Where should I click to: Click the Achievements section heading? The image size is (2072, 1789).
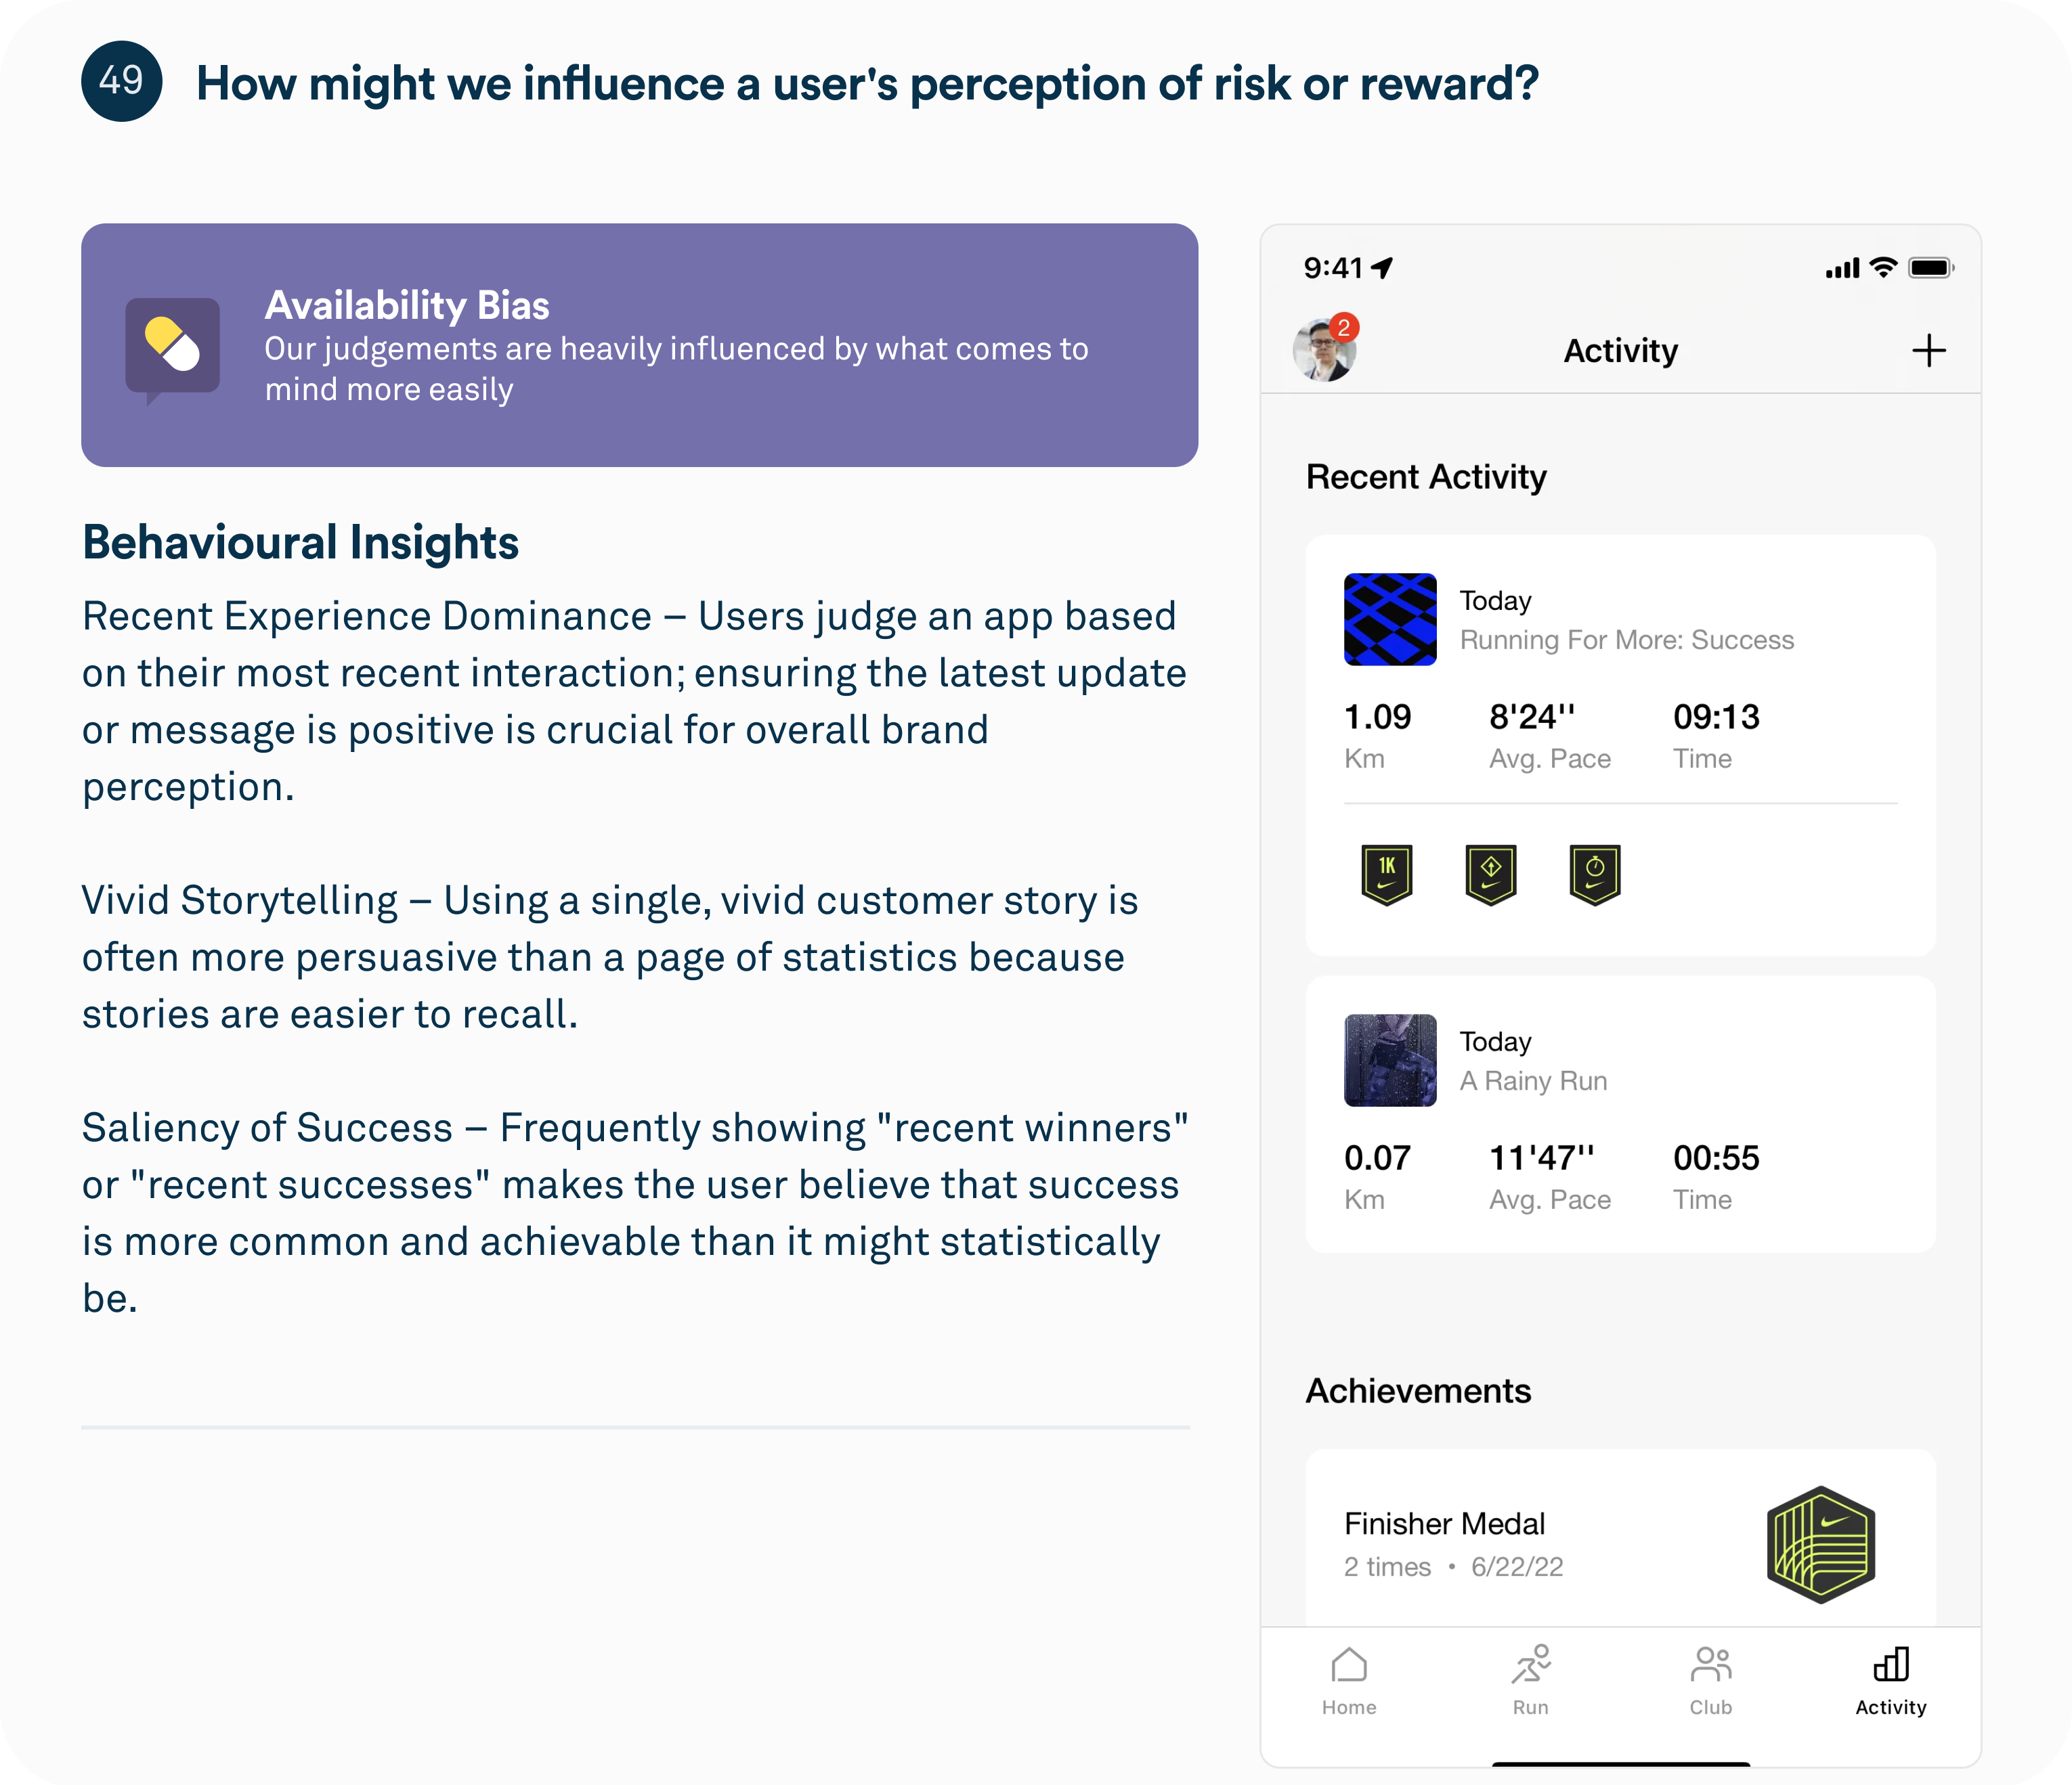coord(1418,1391)
